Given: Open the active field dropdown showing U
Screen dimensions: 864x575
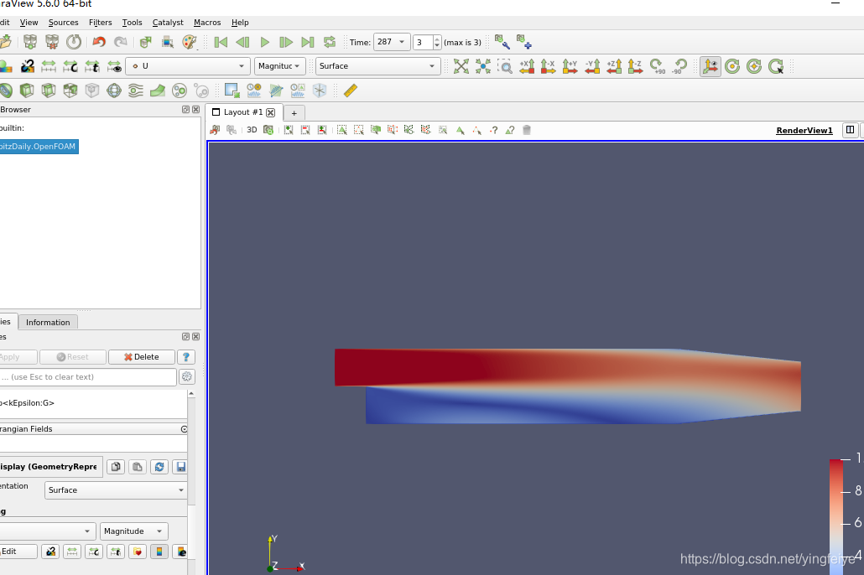Looking at the screenshot, I should [x=188, y=65].
